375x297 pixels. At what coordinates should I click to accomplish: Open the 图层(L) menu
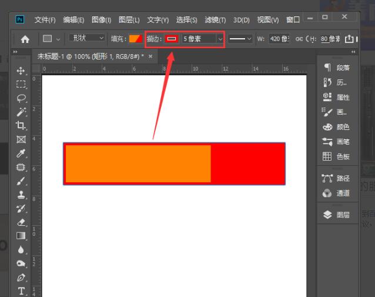[129, 20]
